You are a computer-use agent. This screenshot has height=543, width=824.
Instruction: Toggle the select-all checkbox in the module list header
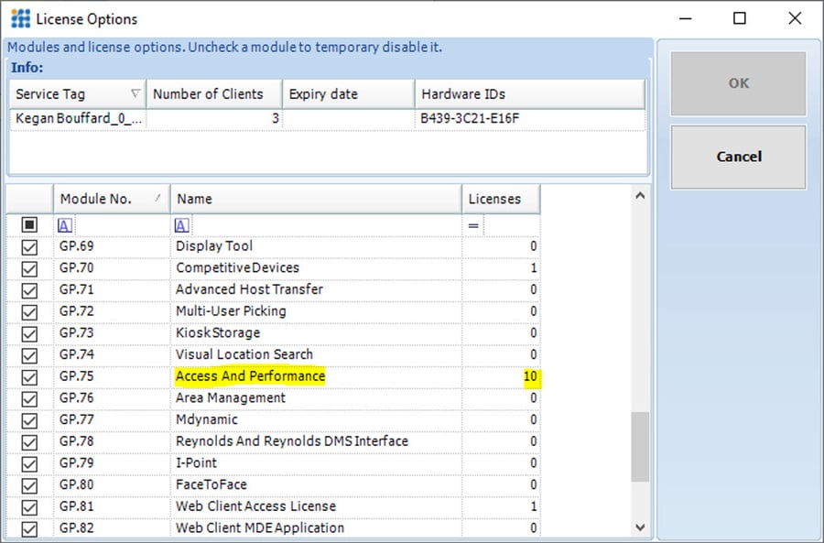29,223
